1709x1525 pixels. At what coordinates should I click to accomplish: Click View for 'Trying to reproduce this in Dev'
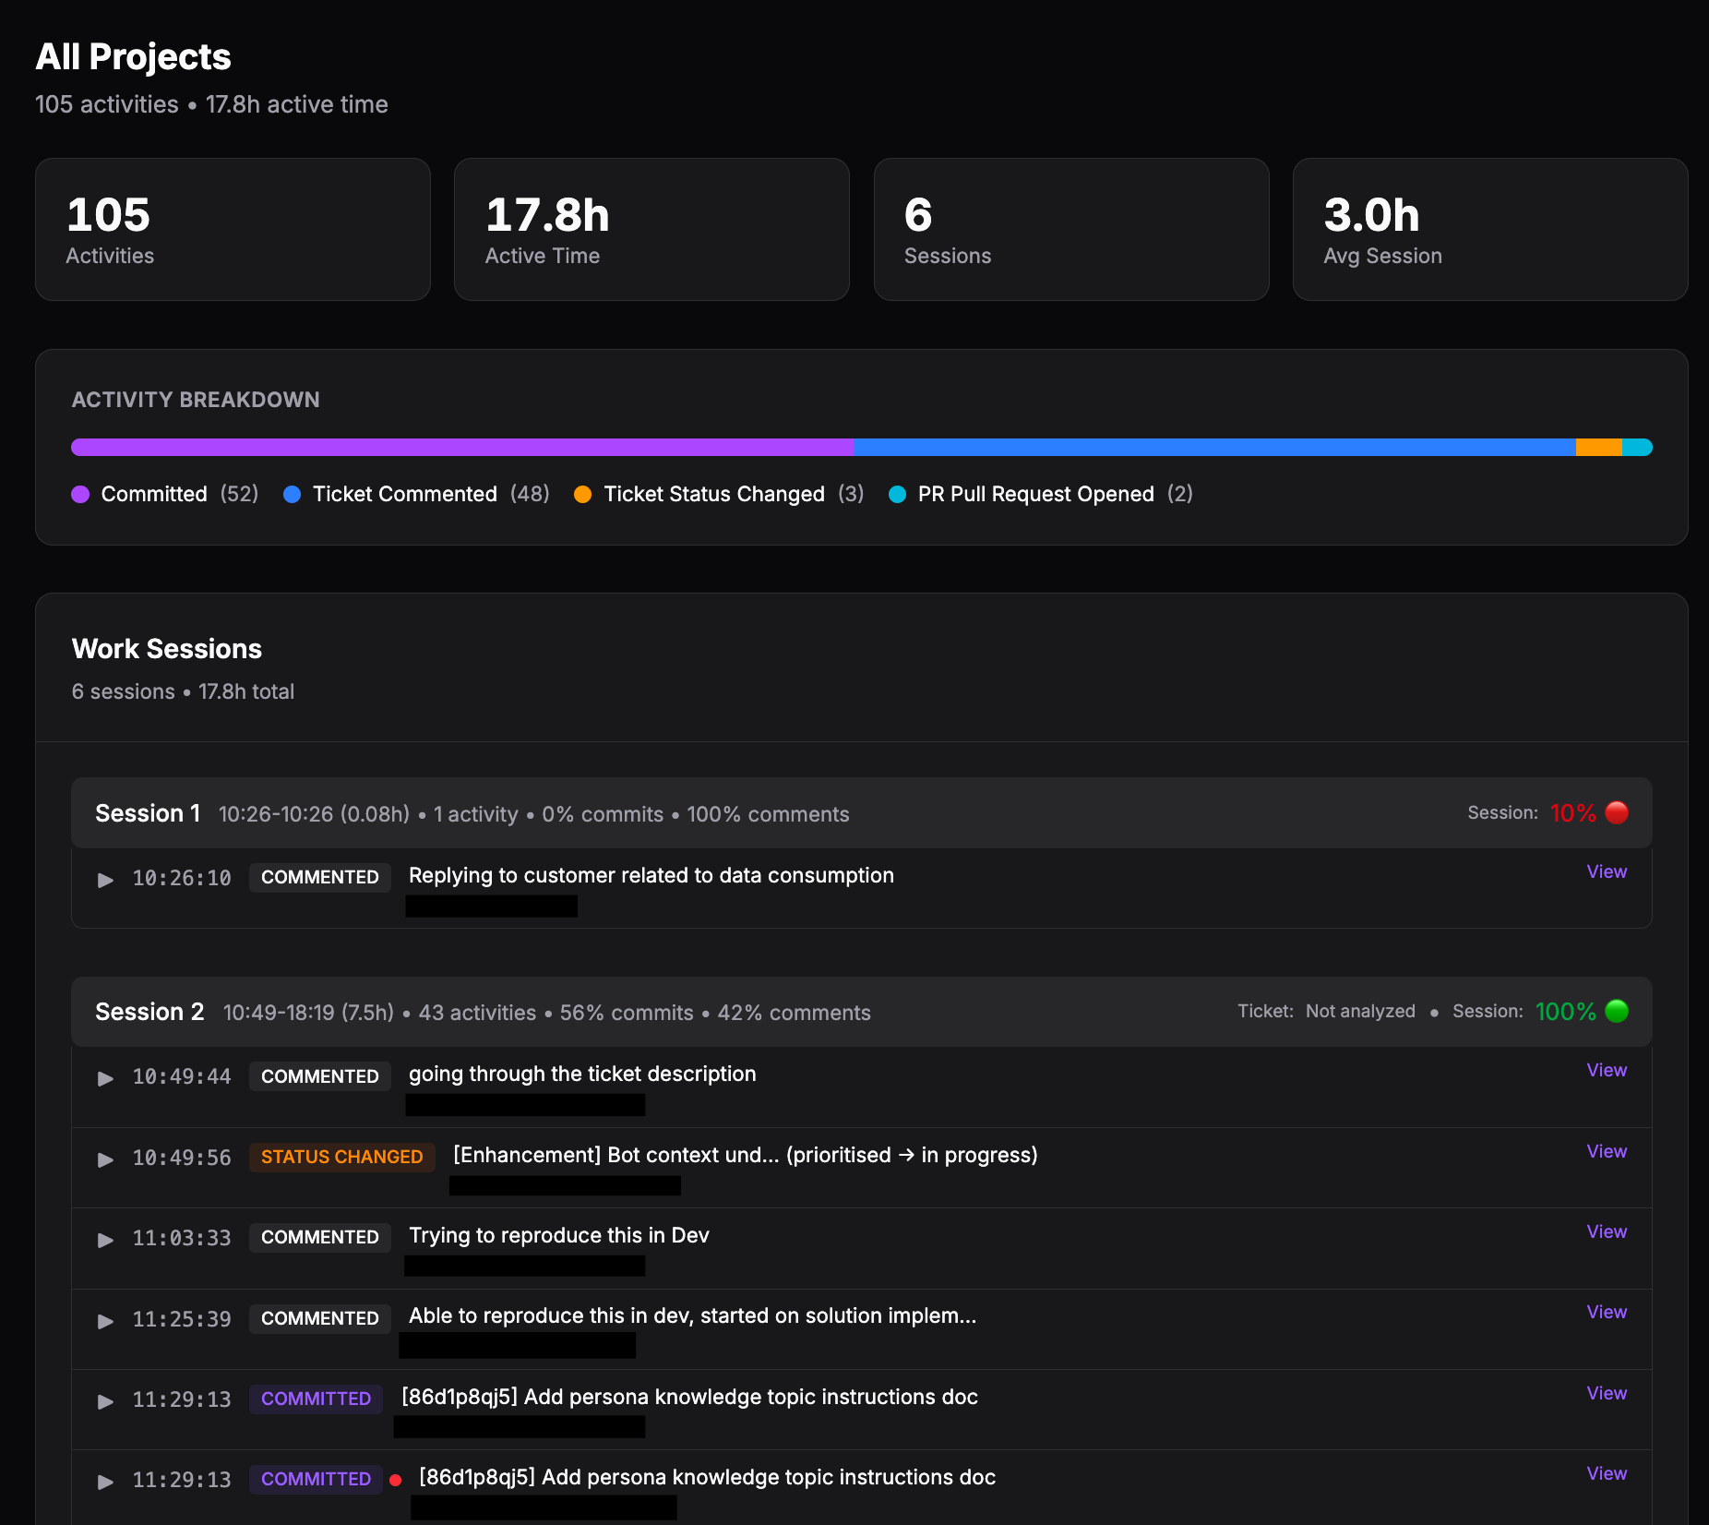(1606, 1231)
